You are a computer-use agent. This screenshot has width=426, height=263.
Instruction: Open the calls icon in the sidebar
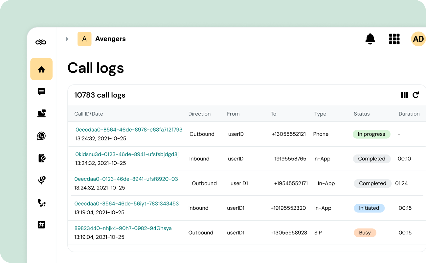41,203
